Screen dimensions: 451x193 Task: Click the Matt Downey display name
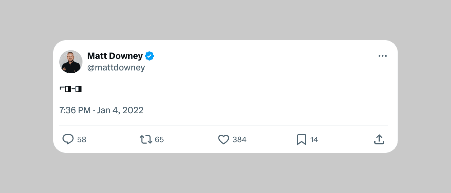[115, 56]
